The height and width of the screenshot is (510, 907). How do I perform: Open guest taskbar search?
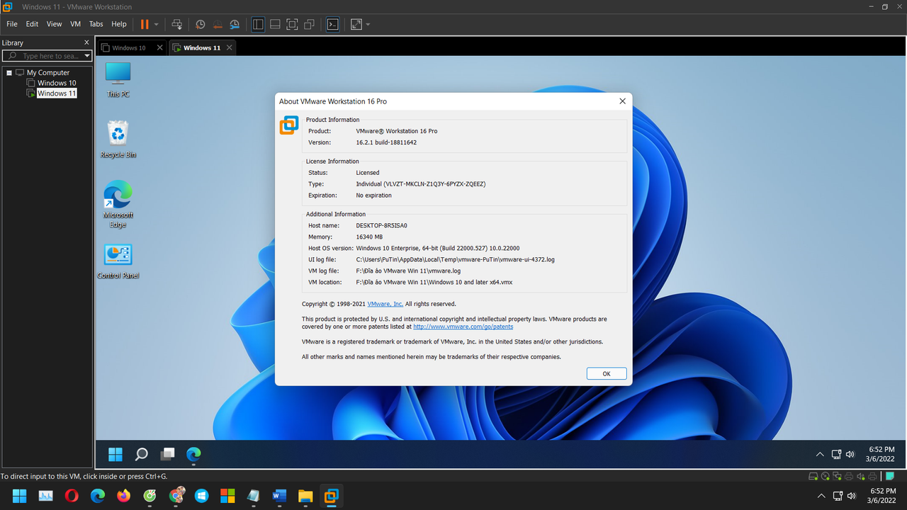[x=142, y=454]
